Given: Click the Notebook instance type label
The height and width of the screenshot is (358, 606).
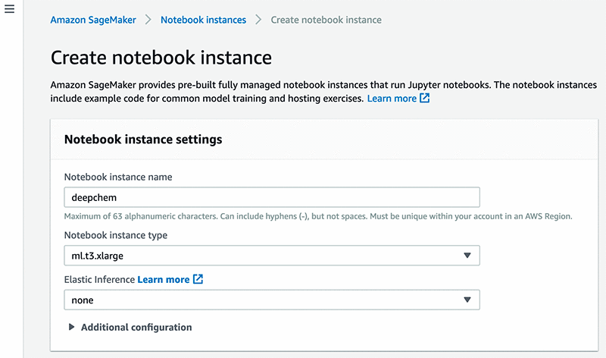Looking at the screenshot, I should coord(116,235).
